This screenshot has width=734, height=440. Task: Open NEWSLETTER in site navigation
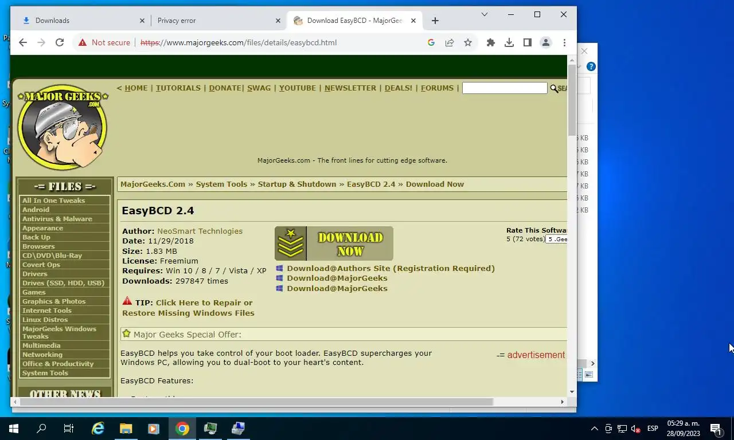(x=350, y=88)
